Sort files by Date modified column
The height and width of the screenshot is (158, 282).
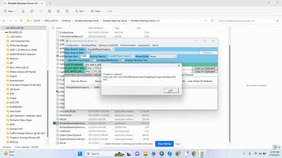point(95,28)
